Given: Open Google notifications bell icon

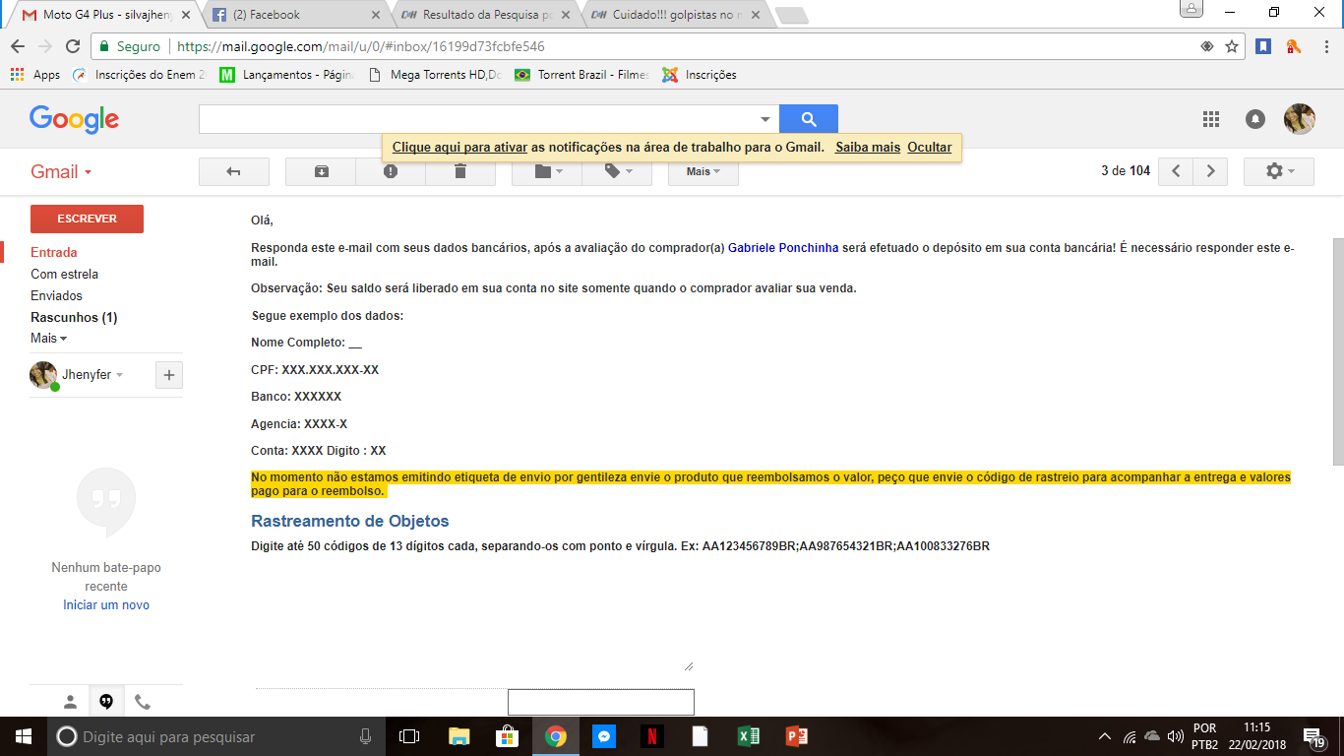Looking at the screenshot, I should click(1255, 119).
